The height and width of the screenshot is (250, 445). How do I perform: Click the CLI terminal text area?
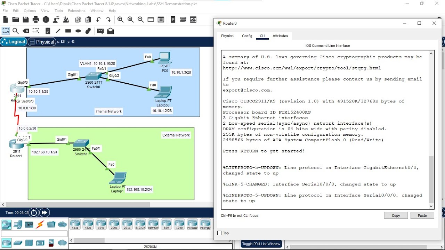325,130
